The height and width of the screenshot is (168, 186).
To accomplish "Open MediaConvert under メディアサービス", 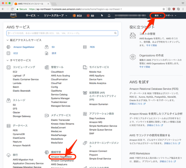I will [x=58, y=128].
